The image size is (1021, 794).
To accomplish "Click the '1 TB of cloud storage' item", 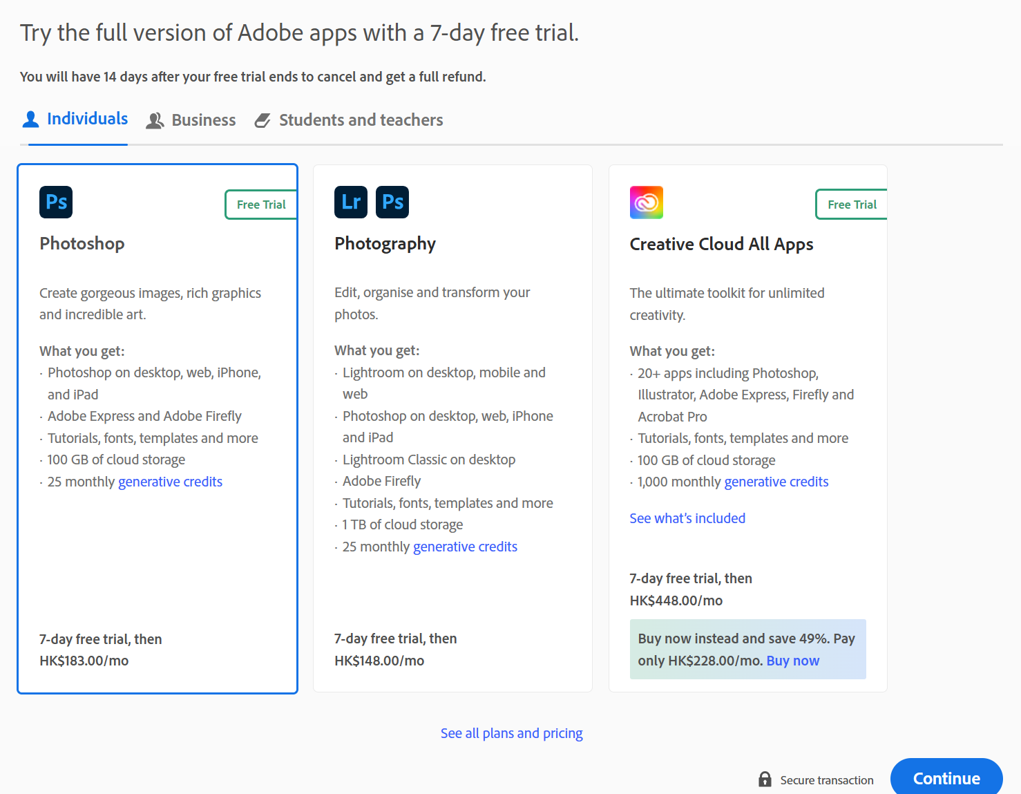I will [403, 524].
